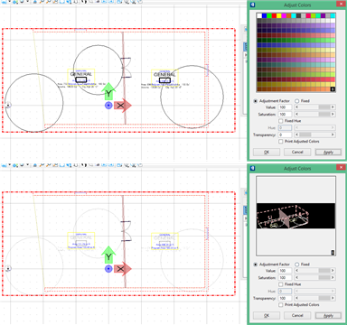
Task: Click the circled point marker on the dark circle's edge
Action: pyautogui.click(x=8, y=105)
